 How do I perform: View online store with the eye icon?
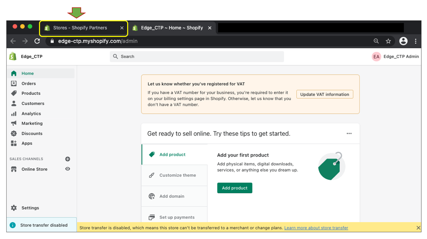pyautogui.click(x=68, y=169)
